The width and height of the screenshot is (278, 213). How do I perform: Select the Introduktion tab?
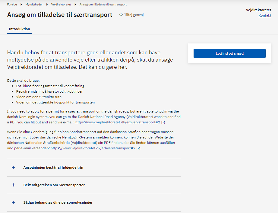19,29
